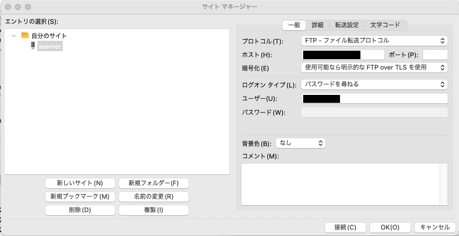
Task: Click the ユーザー input field
Action: pyautogui.click(x=374, y=98)
